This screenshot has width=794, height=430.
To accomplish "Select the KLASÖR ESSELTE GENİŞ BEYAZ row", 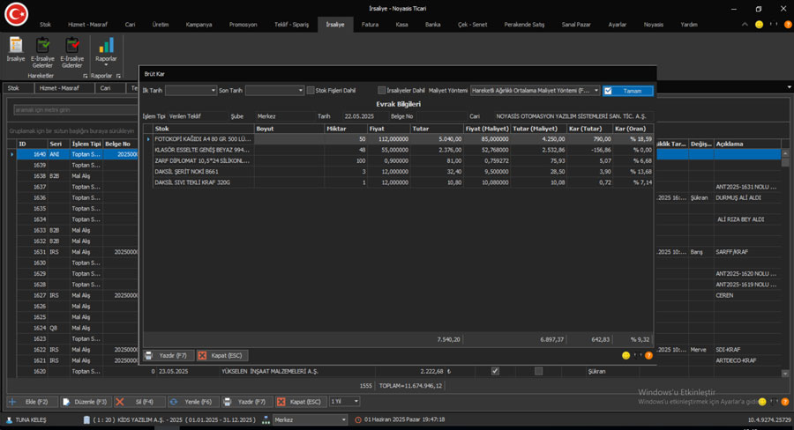I will [x=403, y=151].
